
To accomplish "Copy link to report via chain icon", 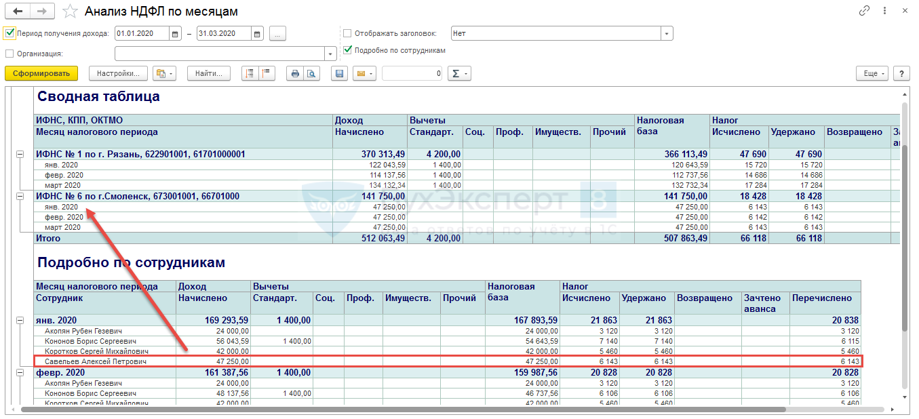I will [864, 12].
